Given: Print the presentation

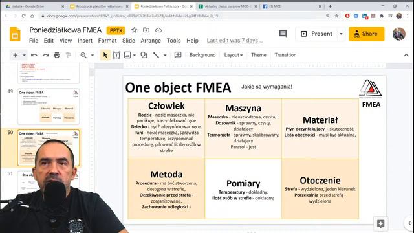Looking at the screenshot, I should pyautogui.click(x=57, y=55).
